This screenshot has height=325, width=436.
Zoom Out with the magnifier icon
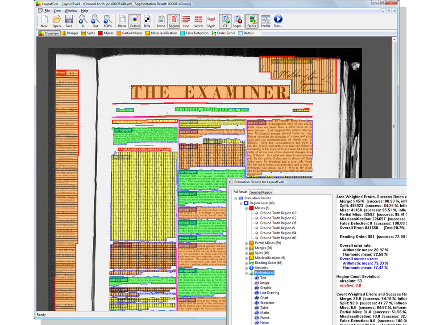pyautogui.click(x=96, y=21)
